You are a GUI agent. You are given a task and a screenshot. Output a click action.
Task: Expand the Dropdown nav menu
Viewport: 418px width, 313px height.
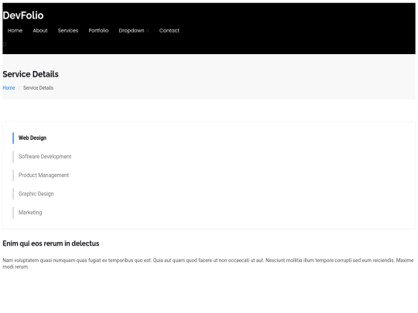point(134,31)
